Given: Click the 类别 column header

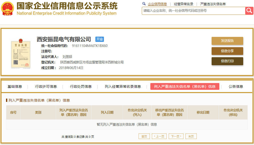Looking at the screenshot, I should [38, 112].
